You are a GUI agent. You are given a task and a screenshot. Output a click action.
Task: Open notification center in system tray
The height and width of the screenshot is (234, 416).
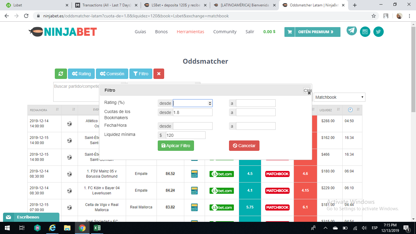click(406, 228)
